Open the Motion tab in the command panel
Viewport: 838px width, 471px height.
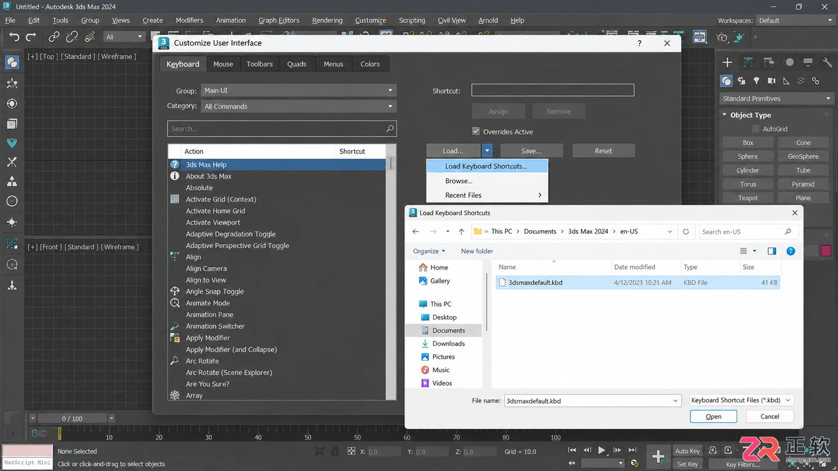789,62
